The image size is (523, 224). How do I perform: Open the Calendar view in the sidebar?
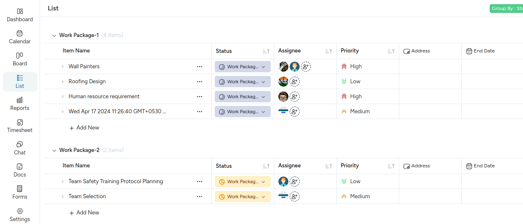point(20,37)
